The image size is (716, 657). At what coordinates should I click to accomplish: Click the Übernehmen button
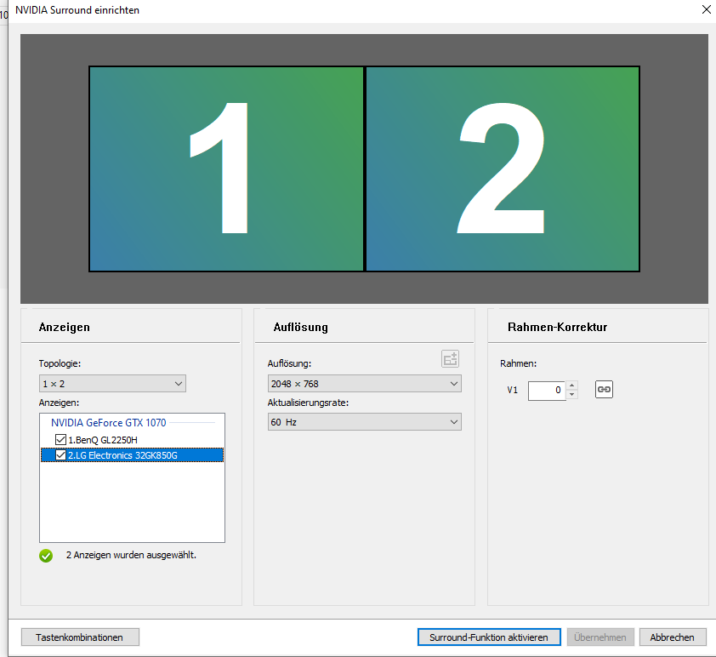tap(600, 637)
